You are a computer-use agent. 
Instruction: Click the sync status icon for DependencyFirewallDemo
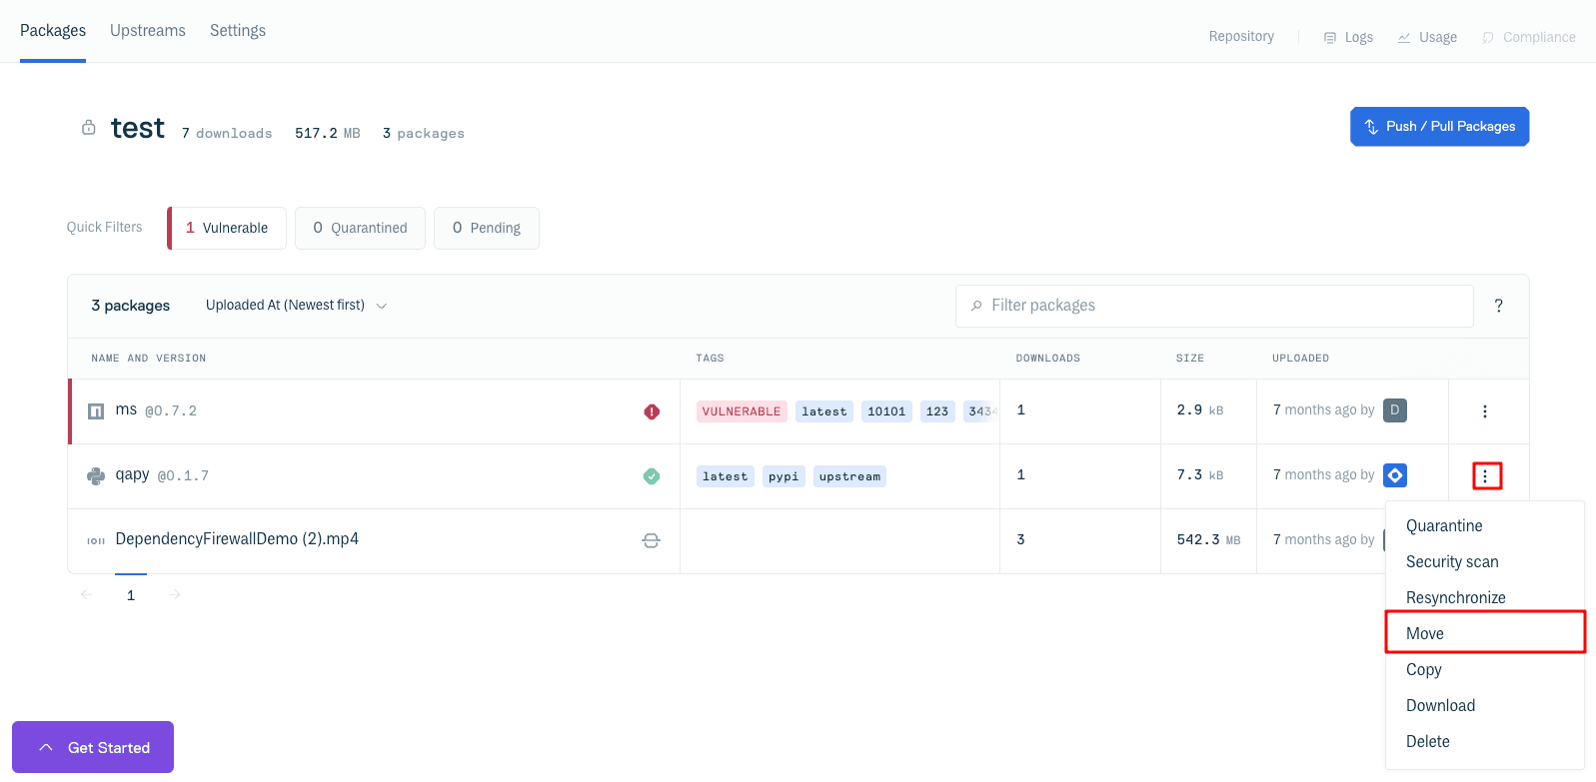[651, 540]
